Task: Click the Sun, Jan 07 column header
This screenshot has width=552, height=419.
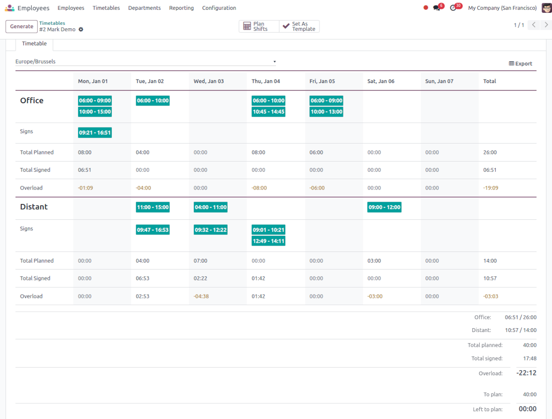Action: [x=439, y=81]
